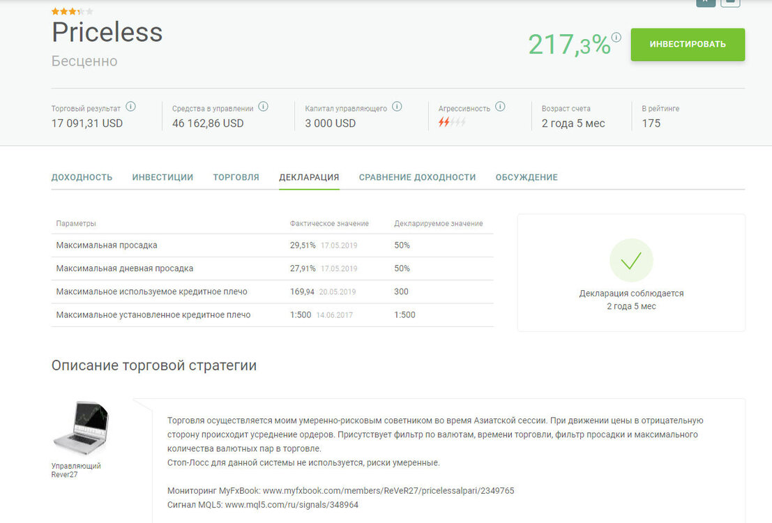
Task: Click the green checkmark declaration icon
Action: 631,260
